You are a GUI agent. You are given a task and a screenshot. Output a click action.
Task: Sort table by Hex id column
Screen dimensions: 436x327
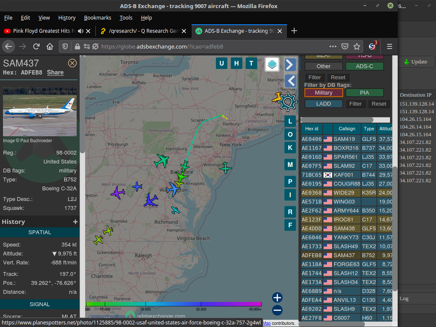pos(312,129)
